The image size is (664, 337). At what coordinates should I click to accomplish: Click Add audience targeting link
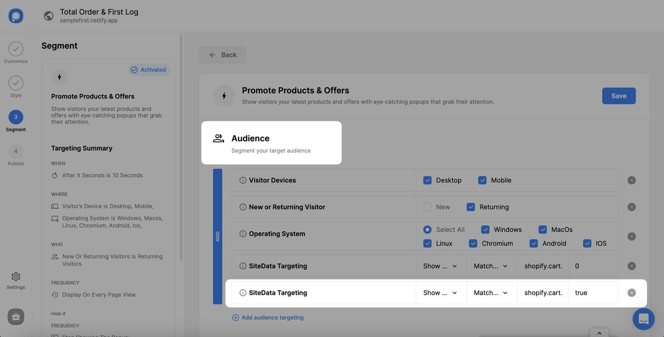click(268, 317)
